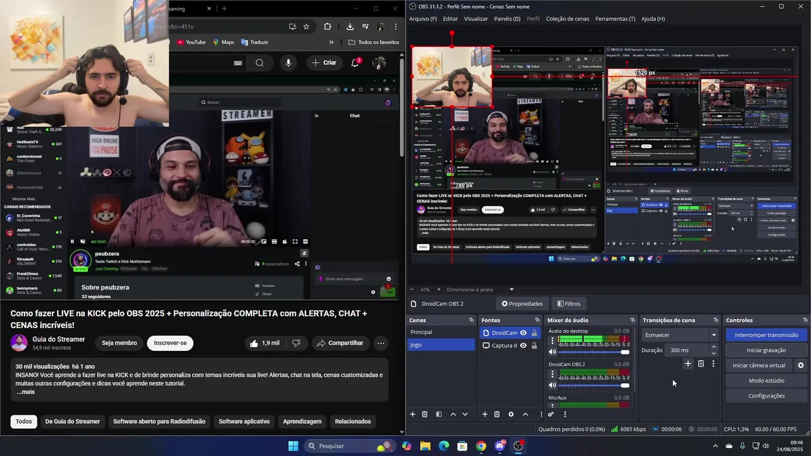This screenshot has width=811, height=456.
Task: Start YouTube voice search microphone
Action: coord(288,63)
